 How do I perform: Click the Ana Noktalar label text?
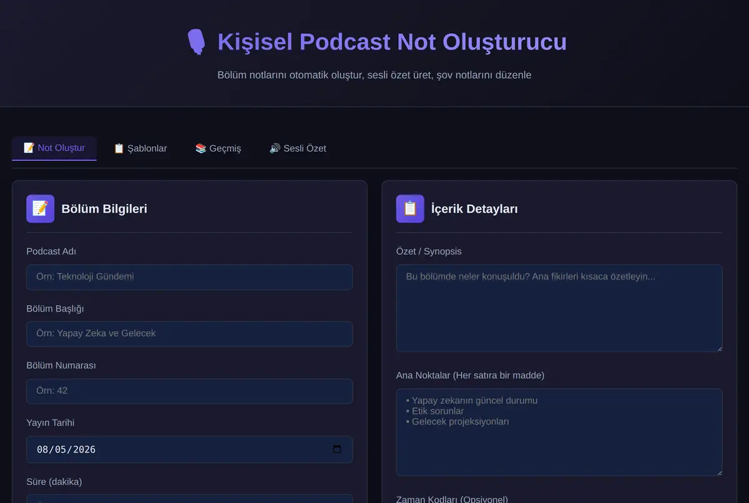470,375
